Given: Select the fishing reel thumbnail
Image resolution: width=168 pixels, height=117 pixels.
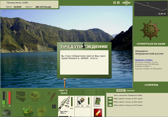Looking at the screenshot, I should (x=81, y=101).
